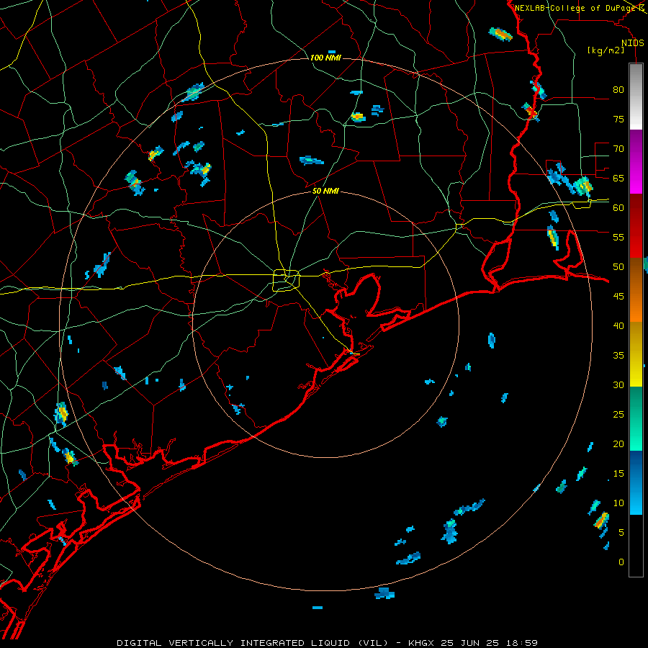Click the color scale value 30
Screen dimensions: 648x648
(618, 384)
